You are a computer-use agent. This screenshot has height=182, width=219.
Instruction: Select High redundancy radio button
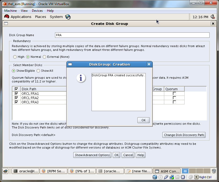15,57
